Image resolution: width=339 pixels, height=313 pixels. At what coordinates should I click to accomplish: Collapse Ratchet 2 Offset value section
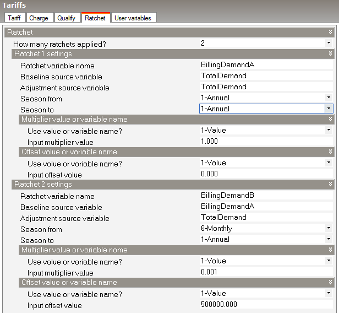330,282
